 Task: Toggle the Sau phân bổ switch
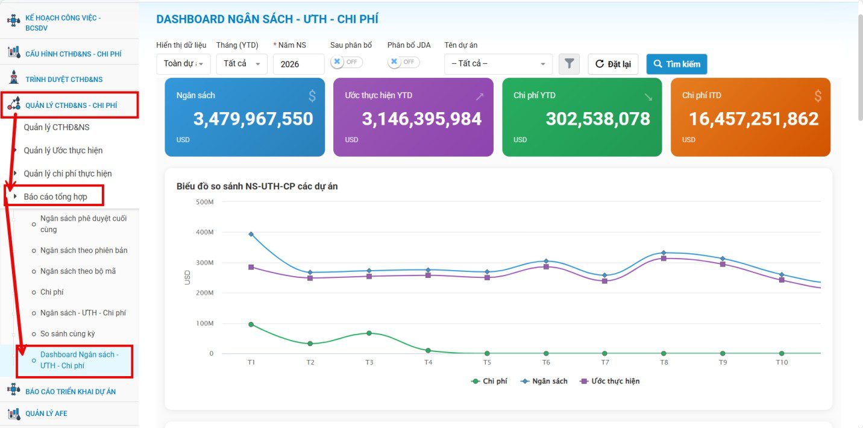point(347,62)
